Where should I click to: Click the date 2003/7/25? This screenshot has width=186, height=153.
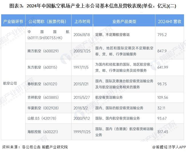point(82,51)
